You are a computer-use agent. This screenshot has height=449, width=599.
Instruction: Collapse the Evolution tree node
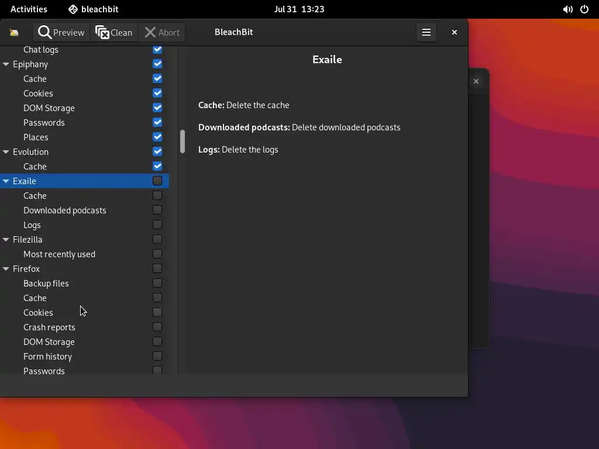click(6, 152)
